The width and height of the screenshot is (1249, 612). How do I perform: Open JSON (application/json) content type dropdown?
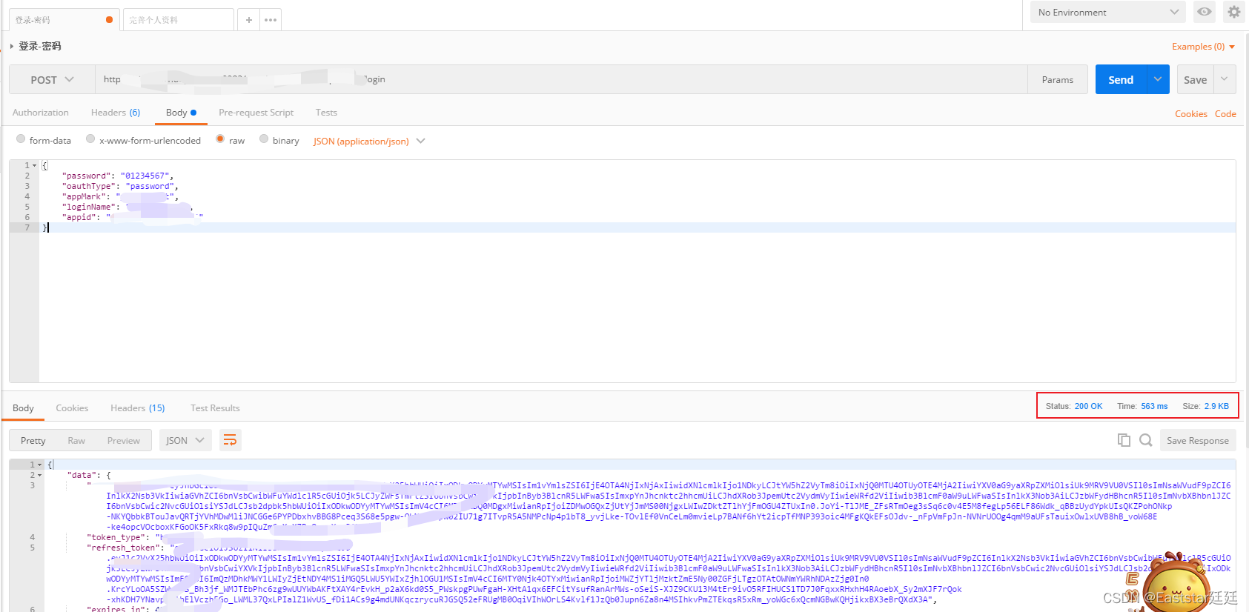368,141
